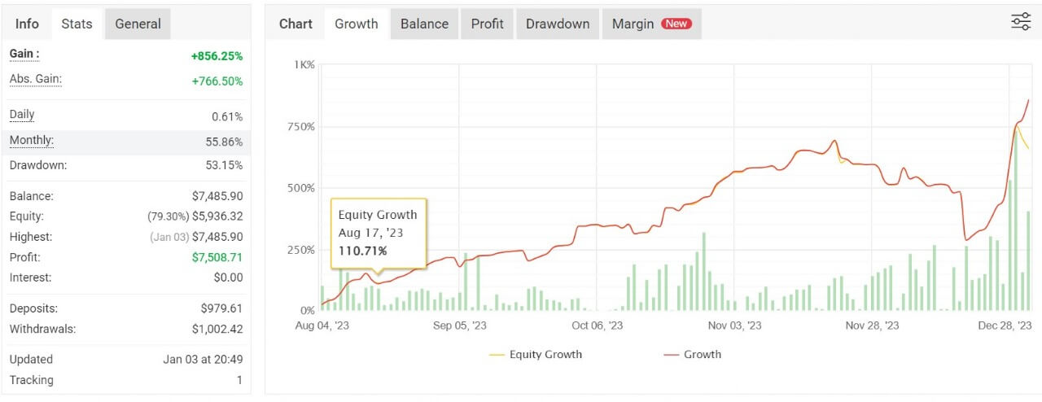Screen dimensions: 1042x402
Task: Switch to the Profit chart
Action: [x=487, y=24]
